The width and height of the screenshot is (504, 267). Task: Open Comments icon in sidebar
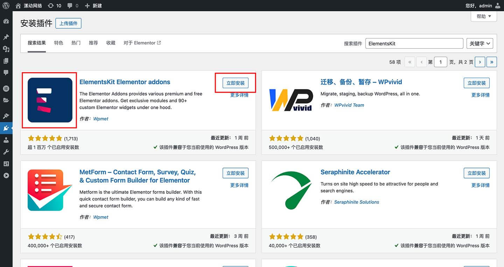(6, 73)
